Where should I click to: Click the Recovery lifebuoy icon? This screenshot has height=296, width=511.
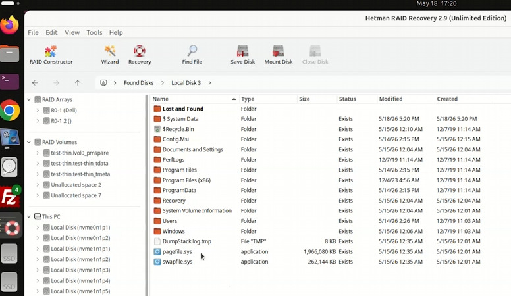(140, 51)
